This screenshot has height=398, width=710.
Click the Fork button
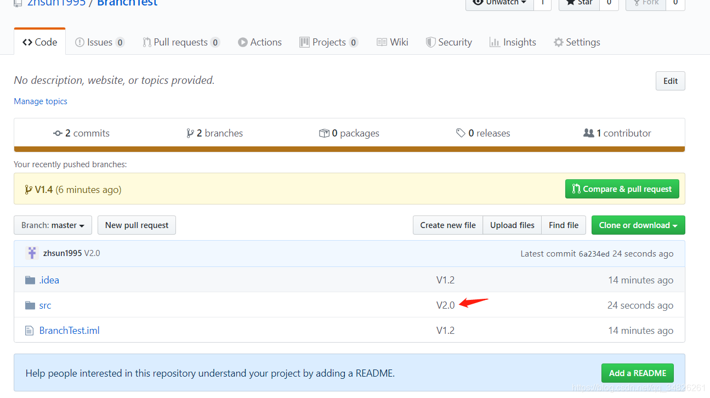pos(646,3)
